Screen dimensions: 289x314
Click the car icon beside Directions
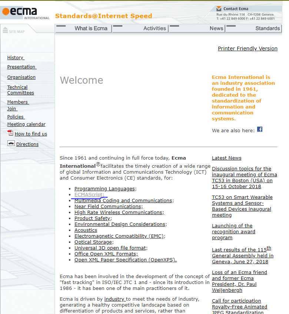[x=11, y=143]
